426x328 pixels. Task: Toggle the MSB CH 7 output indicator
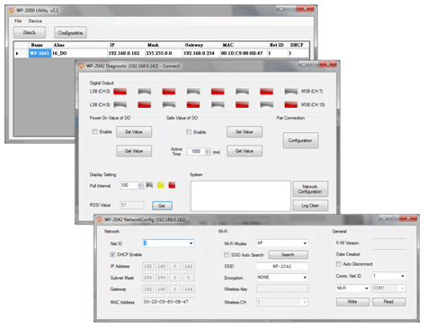[x=290, y=92]
